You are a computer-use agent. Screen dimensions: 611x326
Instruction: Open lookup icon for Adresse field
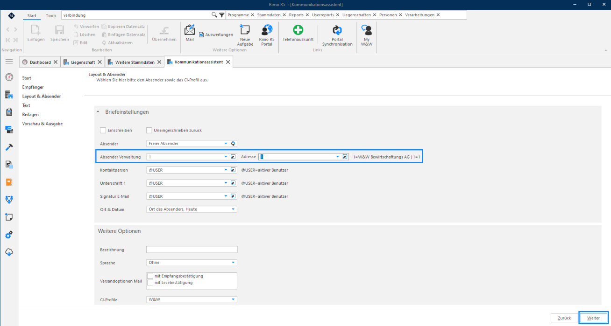click(x=345, y=157)
